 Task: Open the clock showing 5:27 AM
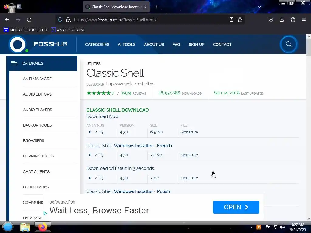pyautogui.click(x=298, y=227)
